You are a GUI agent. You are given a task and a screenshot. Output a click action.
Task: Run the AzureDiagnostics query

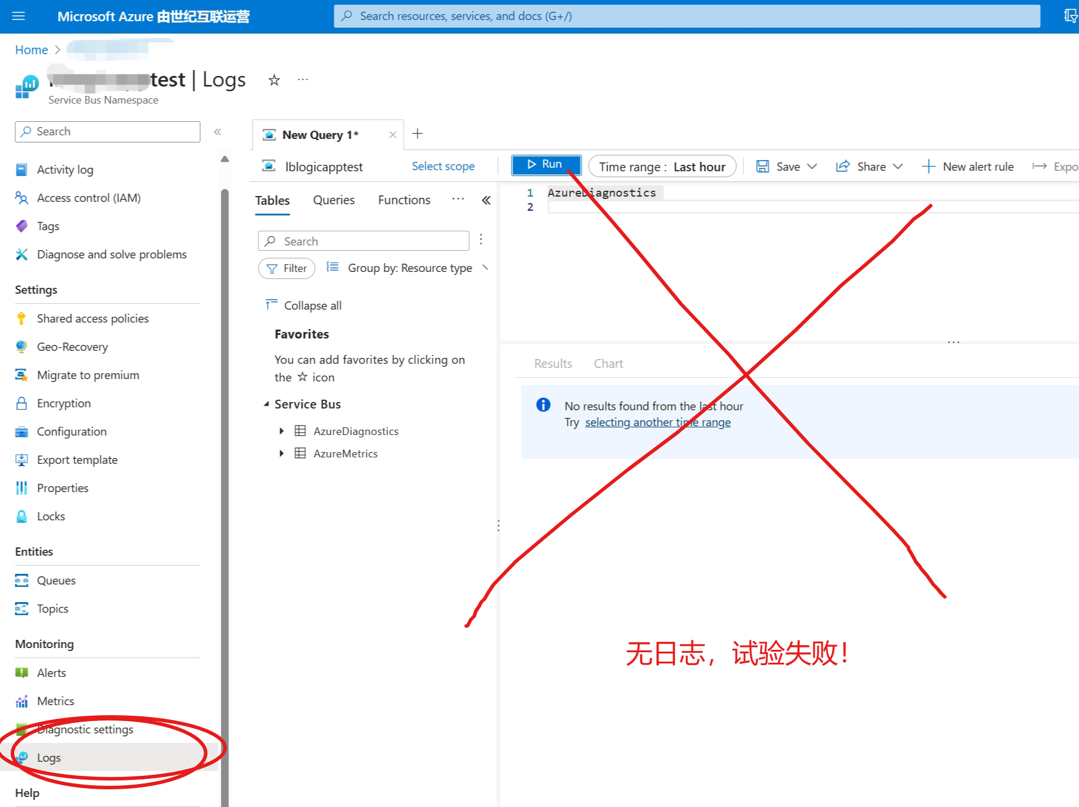(x=545, y=165)
